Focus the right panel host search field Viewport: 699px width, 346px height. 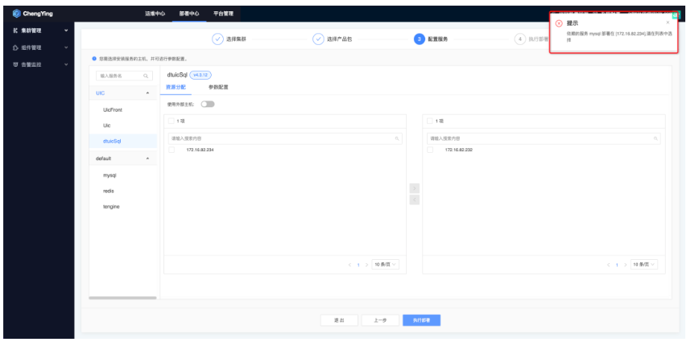pos(544,138)
